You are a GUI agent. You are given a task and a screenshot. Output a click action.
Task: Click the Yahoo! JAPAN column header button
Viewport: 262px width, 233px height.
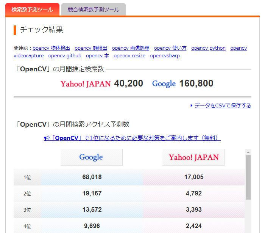[193, 157]
